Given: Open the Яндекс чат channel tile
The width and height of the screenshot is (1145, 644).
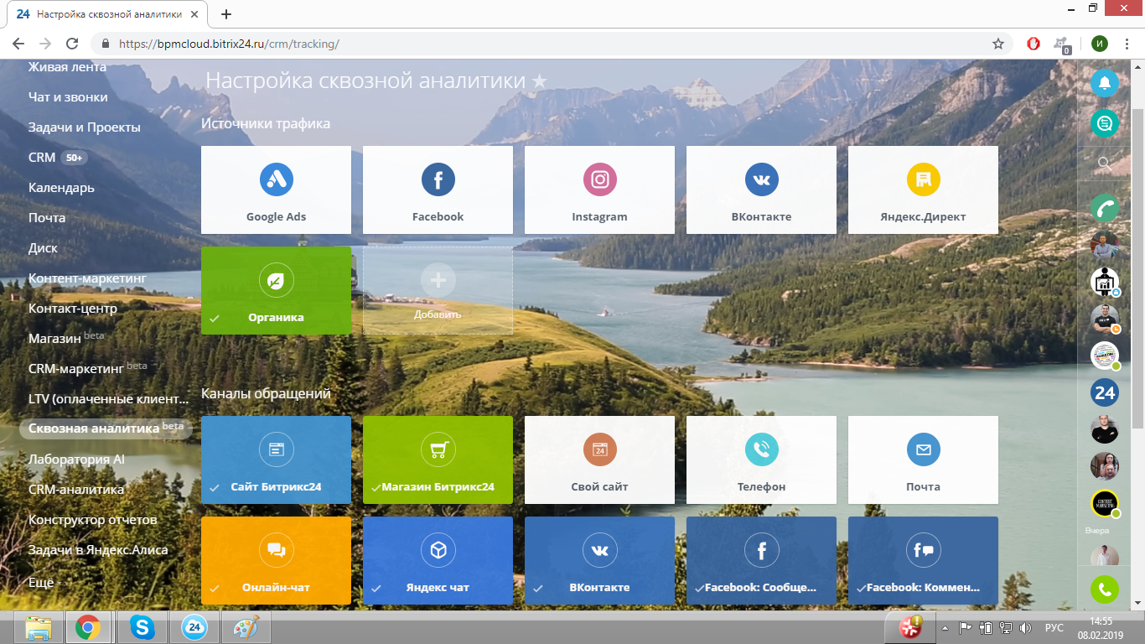Looking at the screenshot, I should coord(438,560).
